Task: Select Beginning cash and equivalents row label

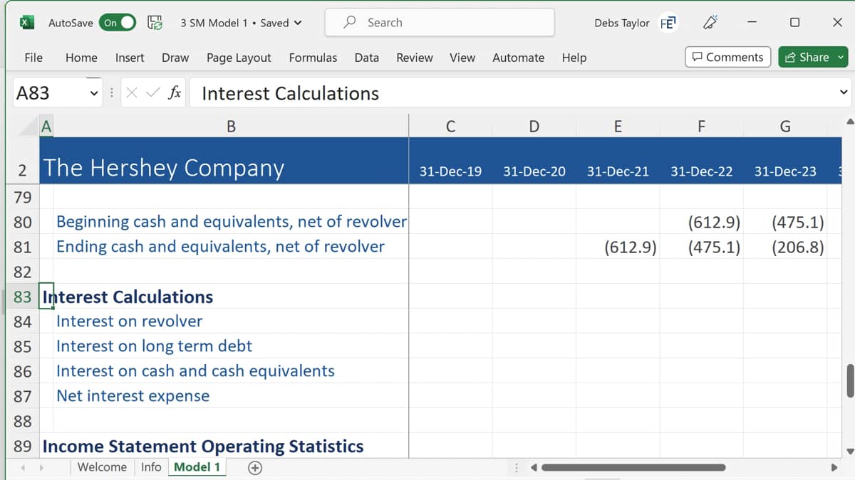Action: pyautogui.click(x=232, y=222)
